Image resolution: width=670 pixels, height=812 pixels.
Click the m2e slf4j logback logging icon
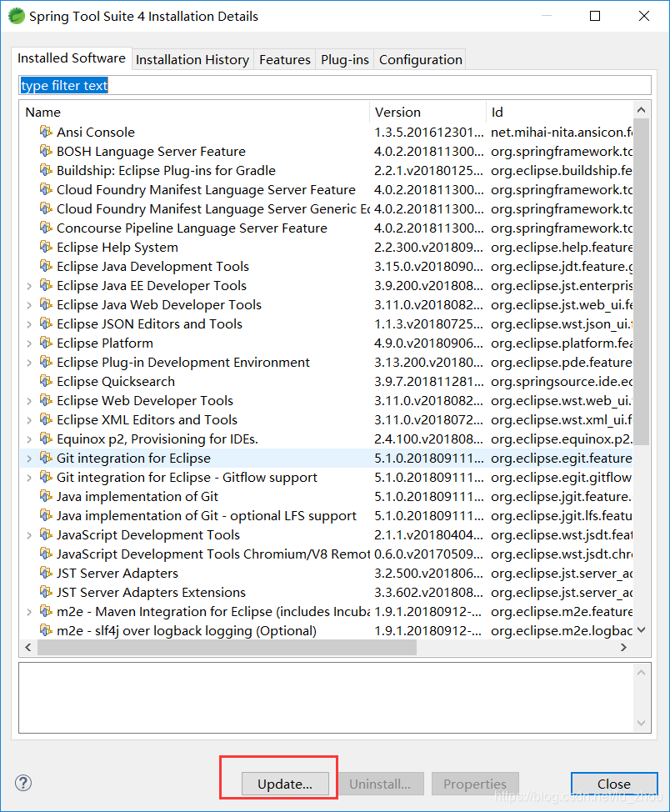(46, 630)
